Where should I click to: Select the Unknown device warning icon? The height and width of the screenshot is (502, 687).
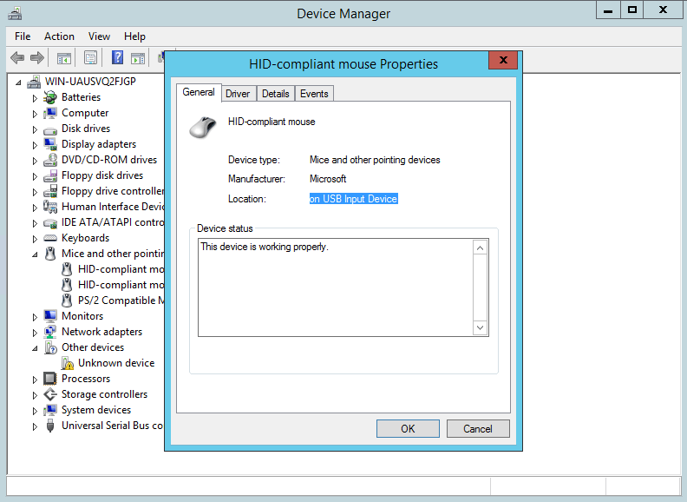[x=68, y=363]
